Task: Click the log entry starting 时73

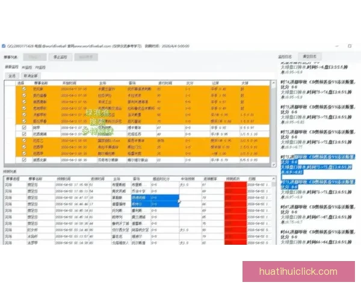Action: tap(317, 115)
